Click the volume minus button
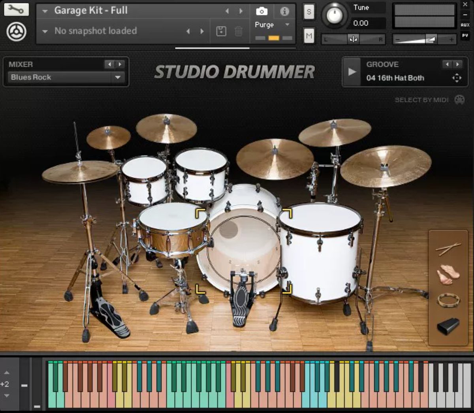474x413 pixels. pos(398,40)
